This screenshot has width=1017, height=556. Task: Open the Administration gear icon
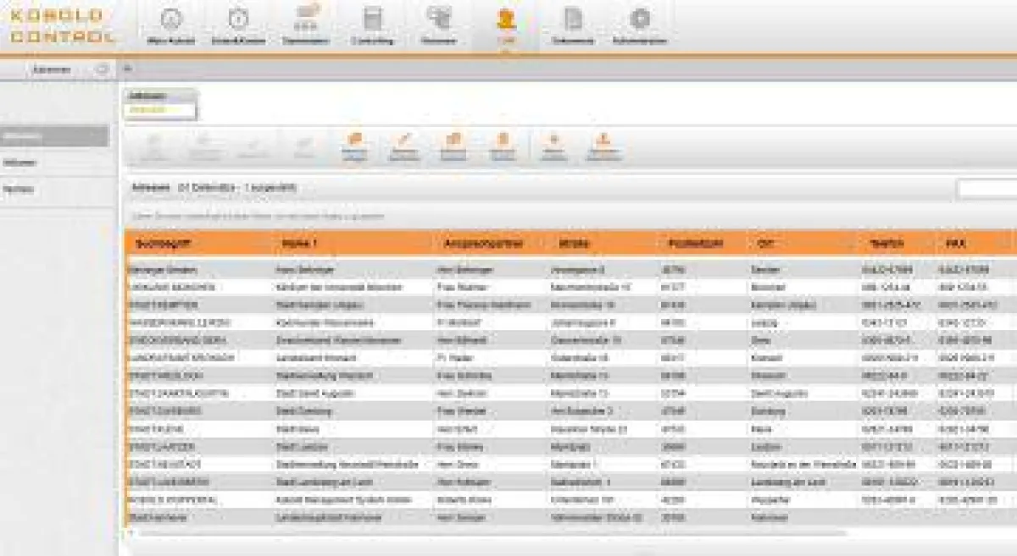click(x=640, y=25)
